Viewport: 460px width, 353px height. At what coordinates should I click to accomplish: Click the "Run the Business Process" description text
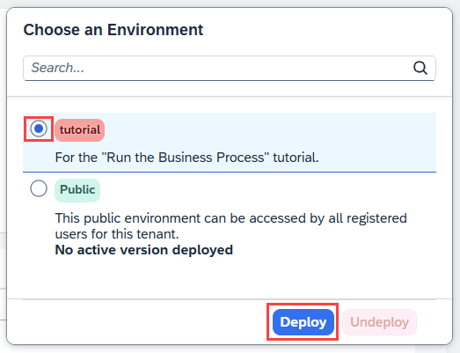186,158
